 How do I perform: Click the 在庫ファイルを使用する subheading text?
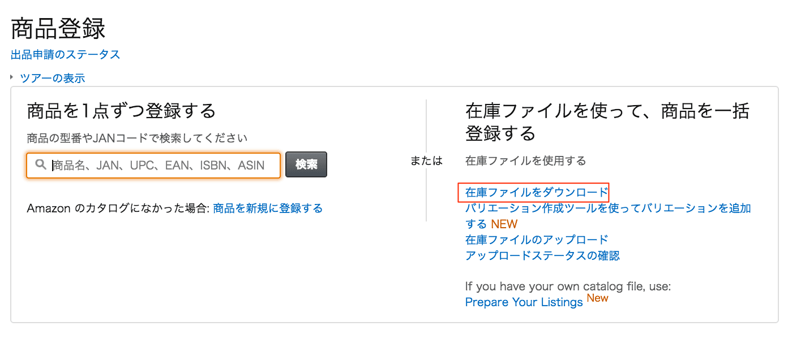coord(525,161)
